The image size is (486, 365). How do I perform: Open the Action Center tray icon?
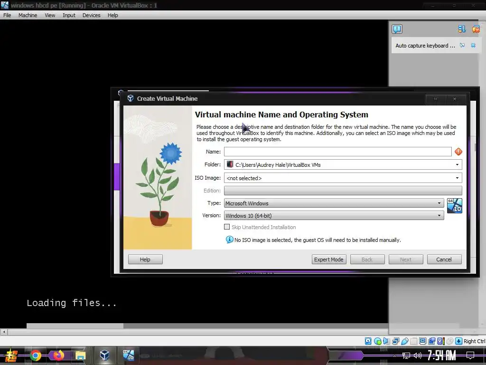470,355
